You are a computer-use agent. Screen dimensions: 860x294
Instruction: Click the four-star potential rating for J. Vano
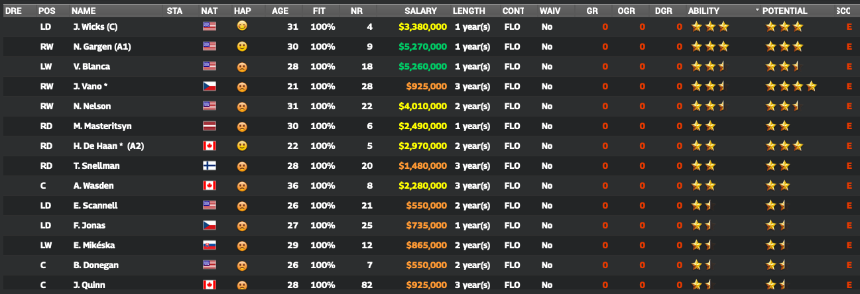790,87
